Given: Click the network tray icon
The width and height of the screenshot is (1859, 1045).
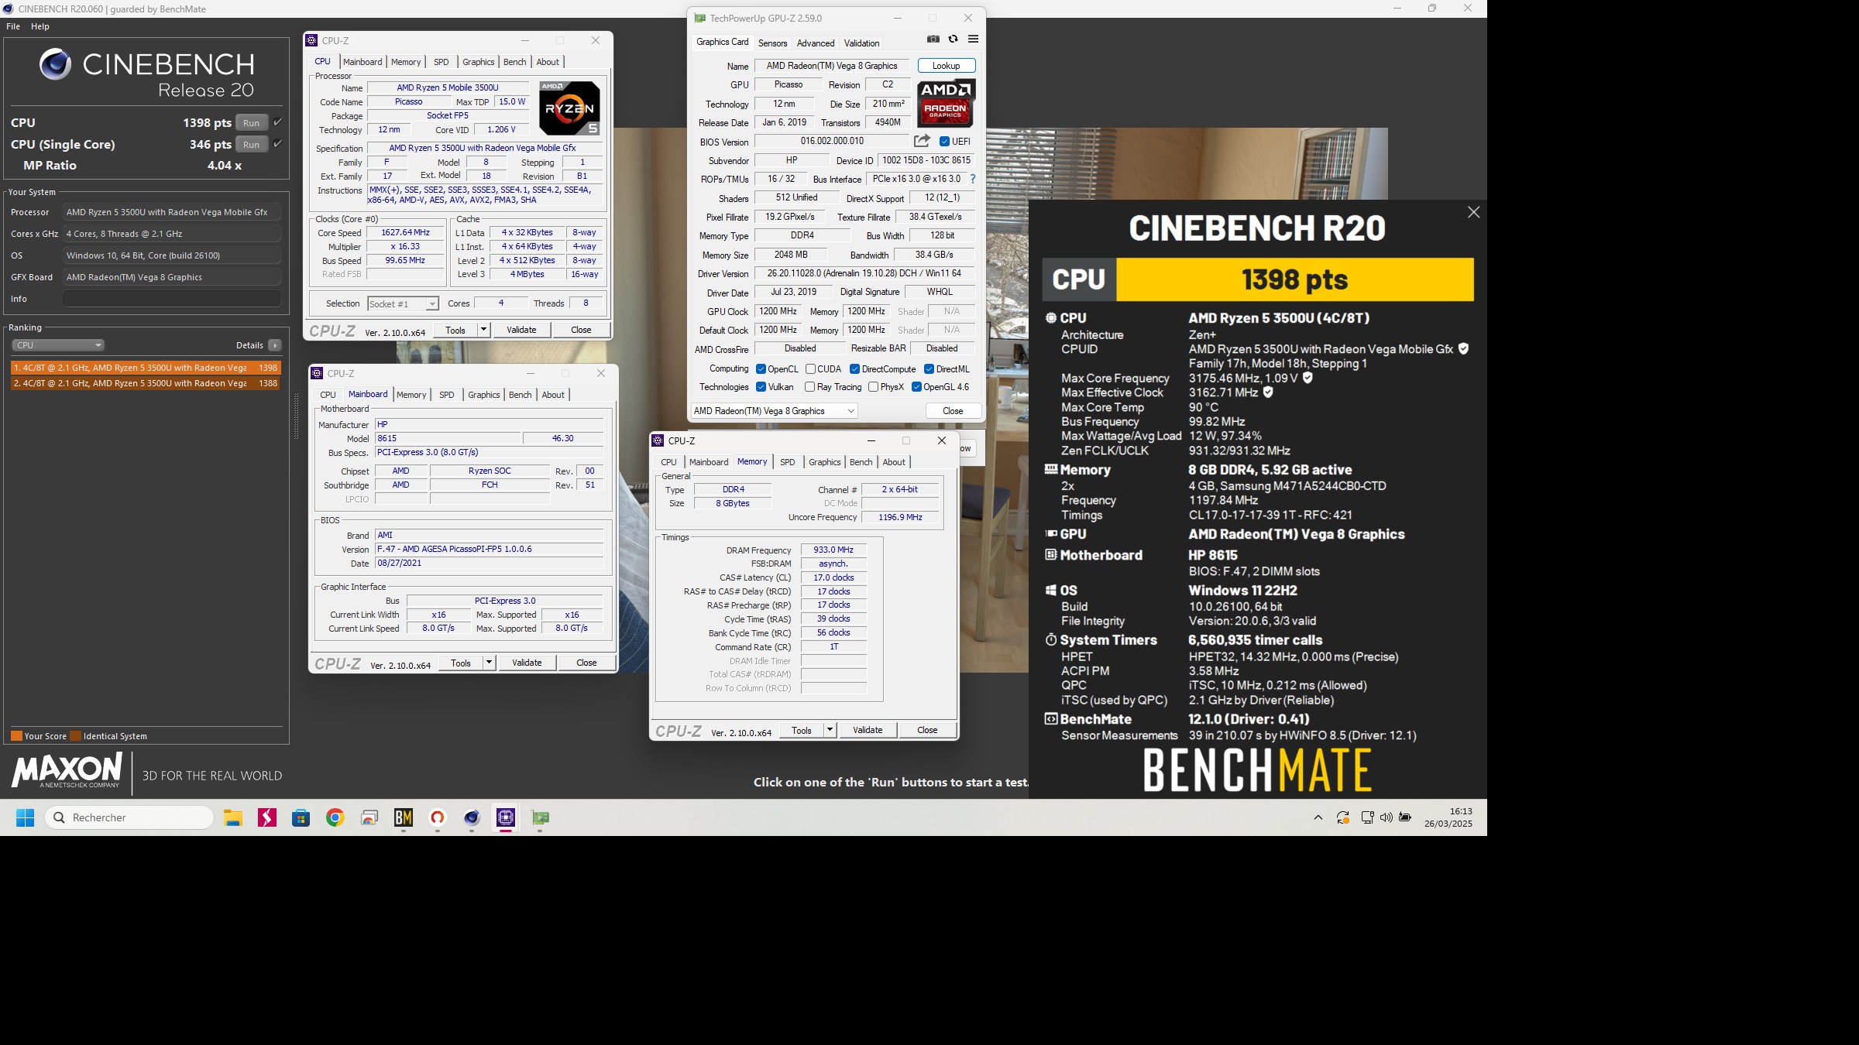Looking at the screenshot, I should coord(1367,817).
